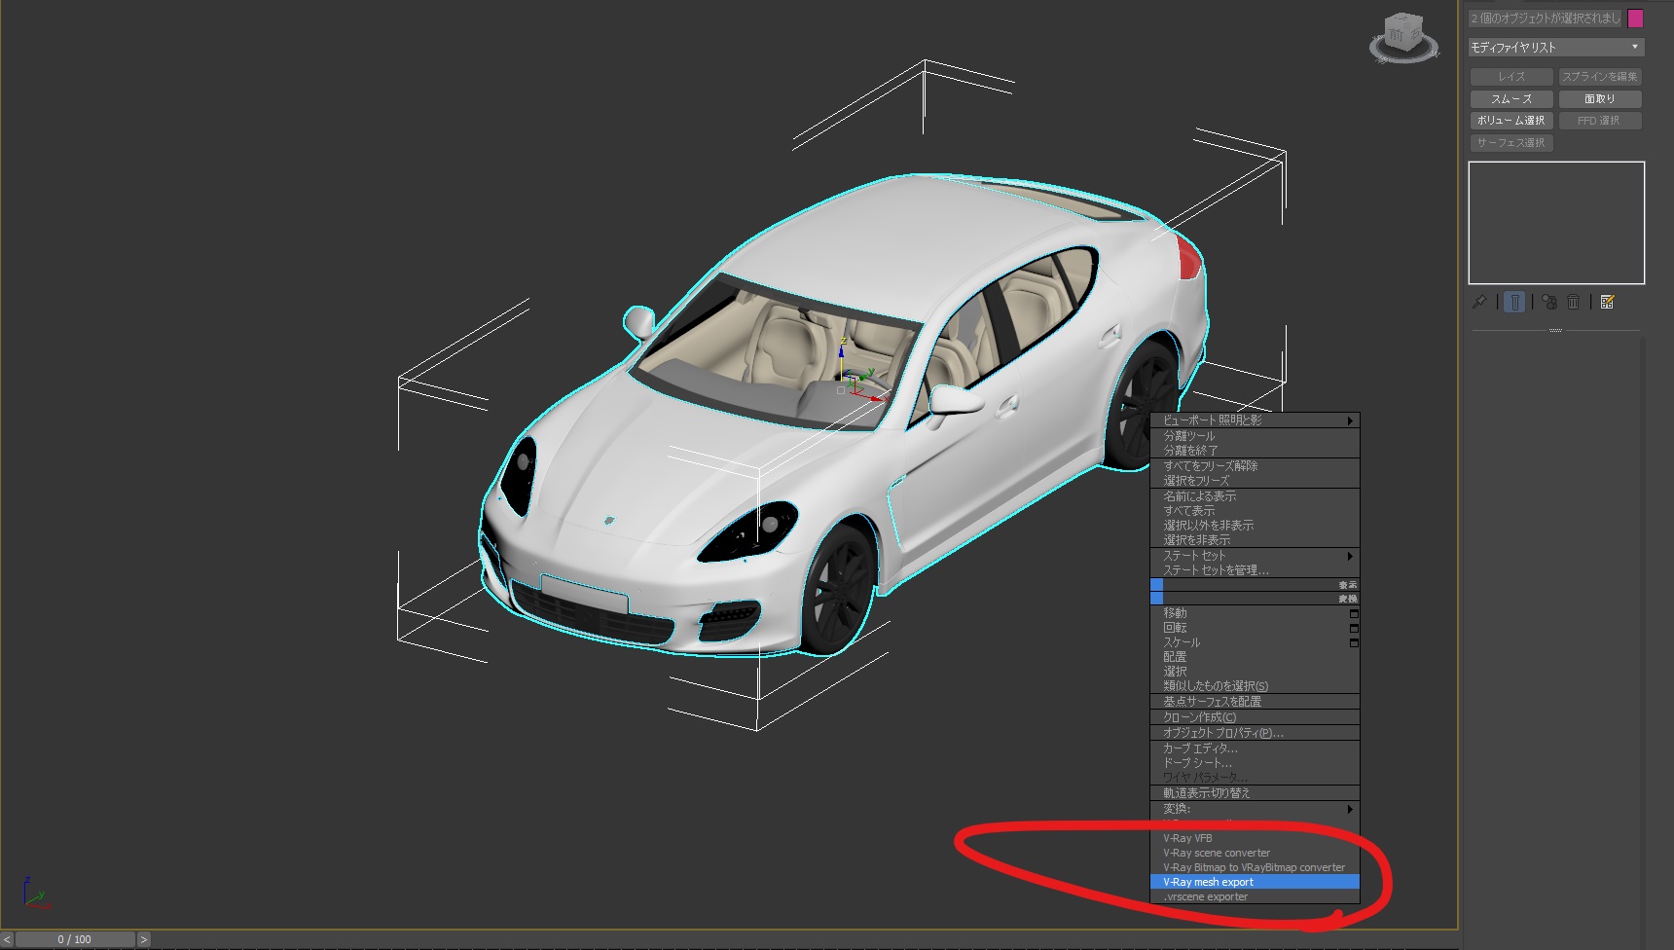This screenshot has height=950, width=1674.
Task: Open the モディファイヤ リスト dropdown
Action: pos(1555,47)
